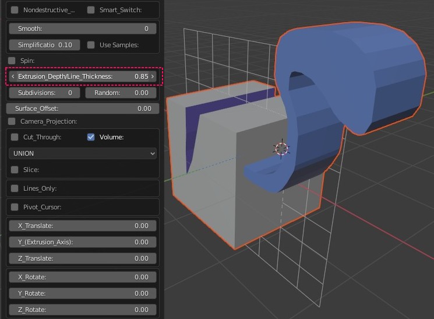Uncheck the Volume checkbox
434x319 pixels.
[x=91, y=137]
